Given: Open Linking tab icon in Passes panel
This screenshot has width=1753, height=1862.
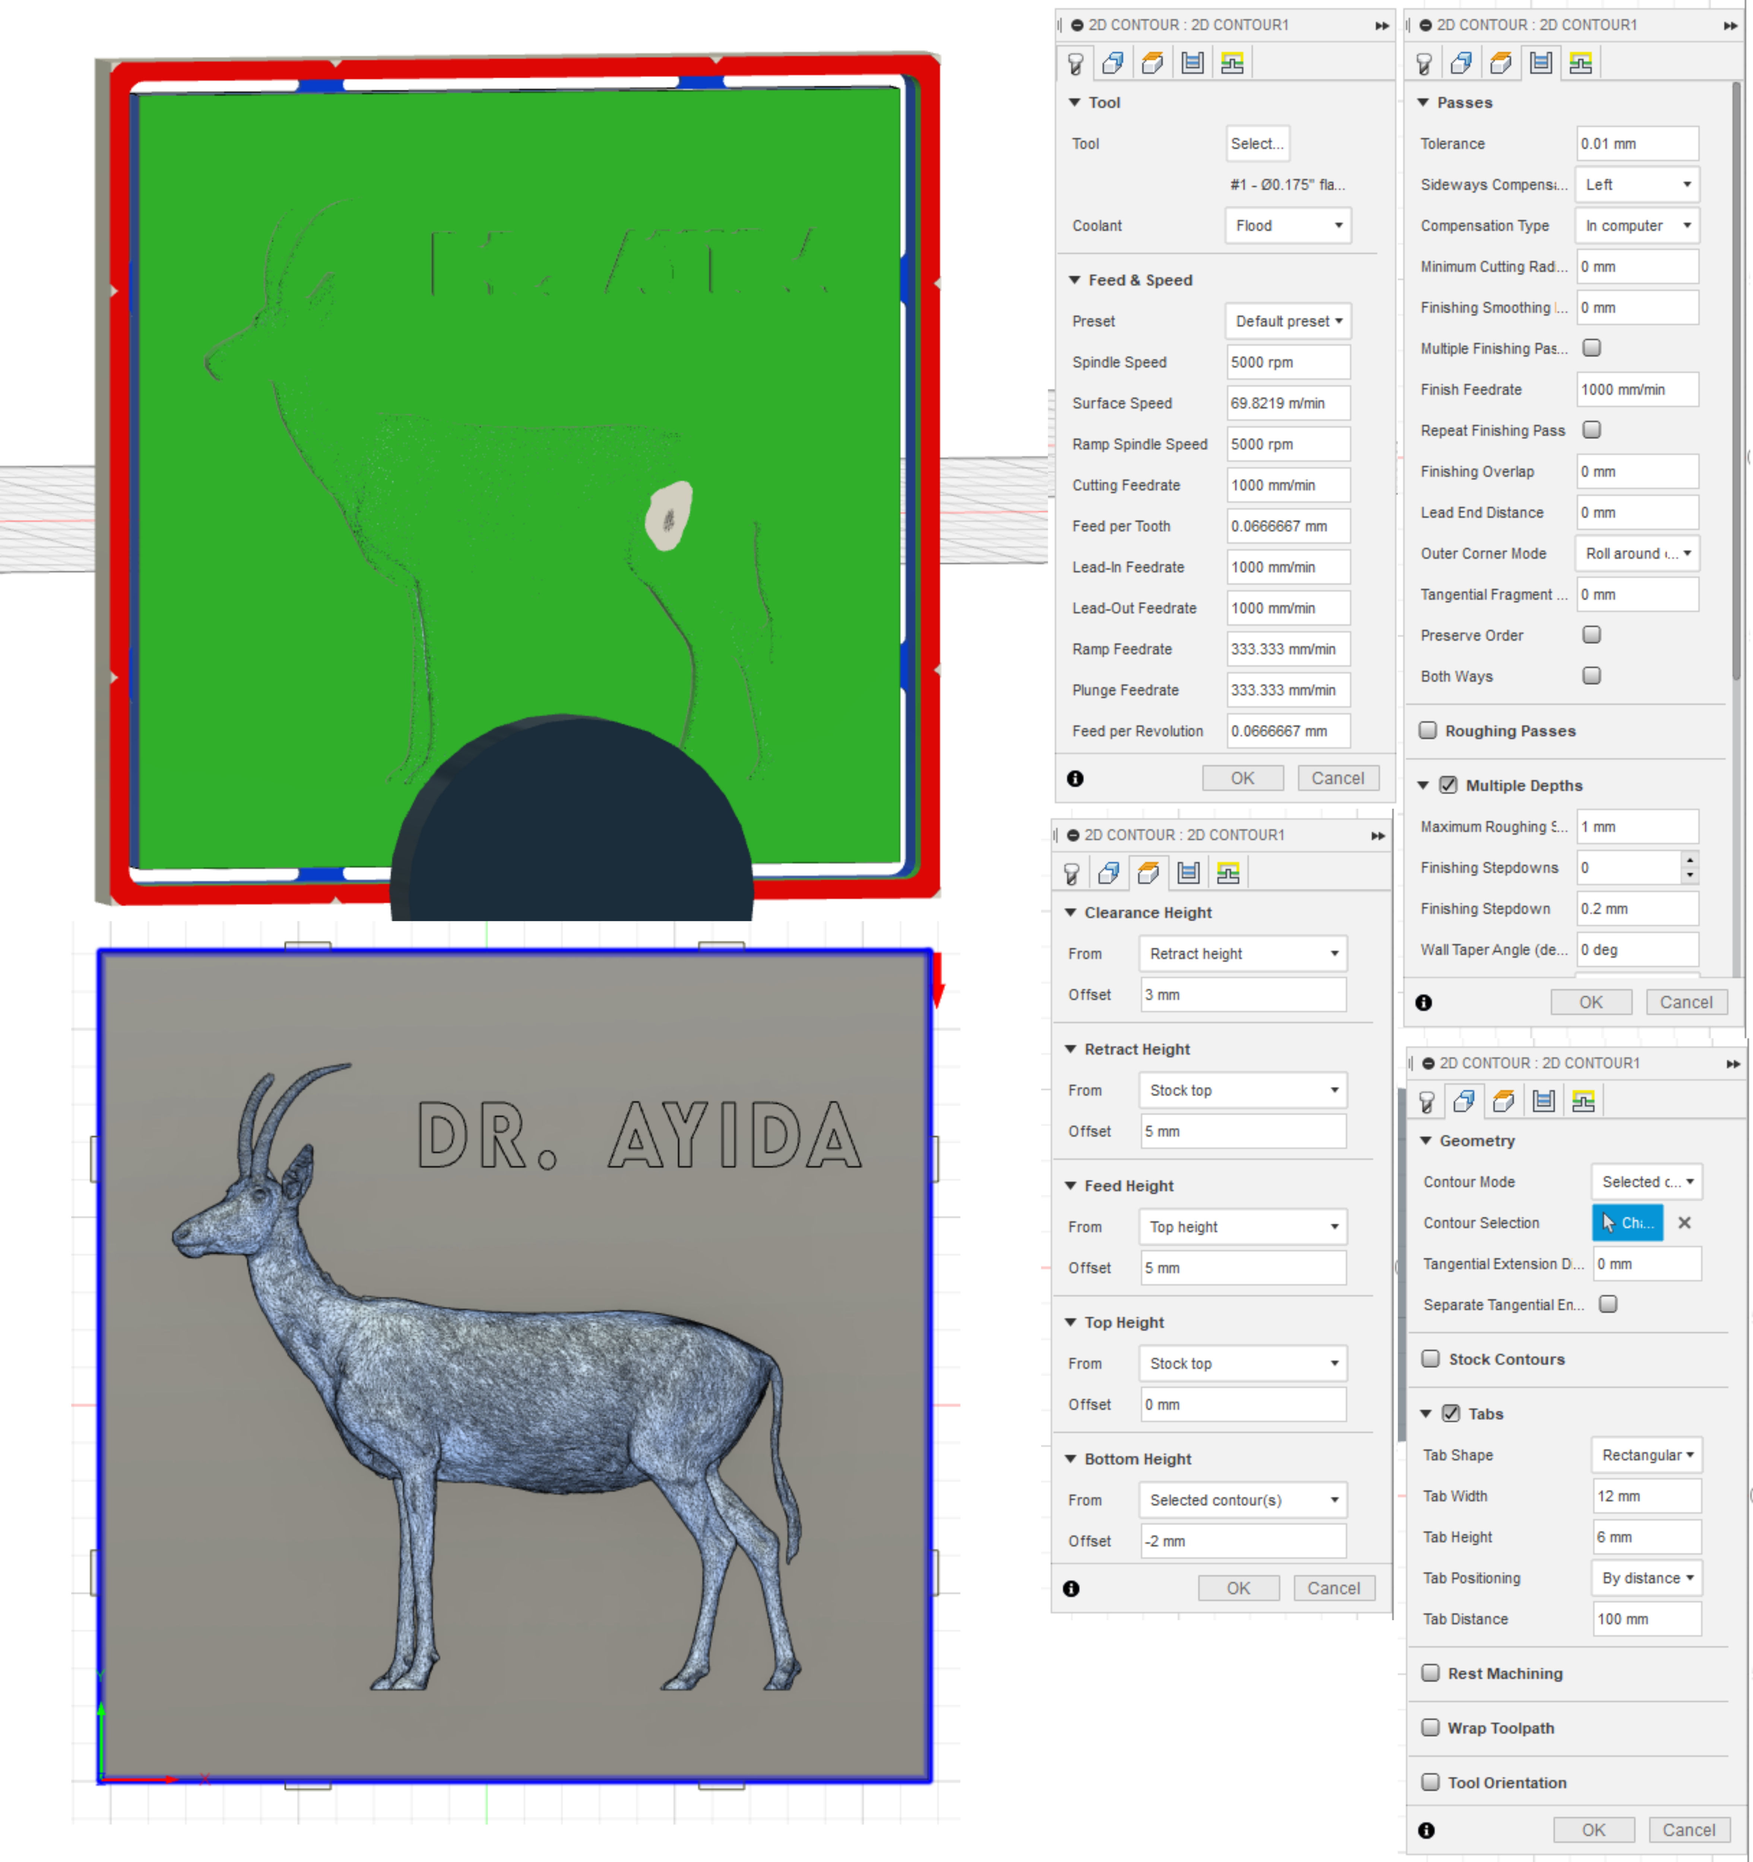Looking at the screenshot, I should 1581,64.
